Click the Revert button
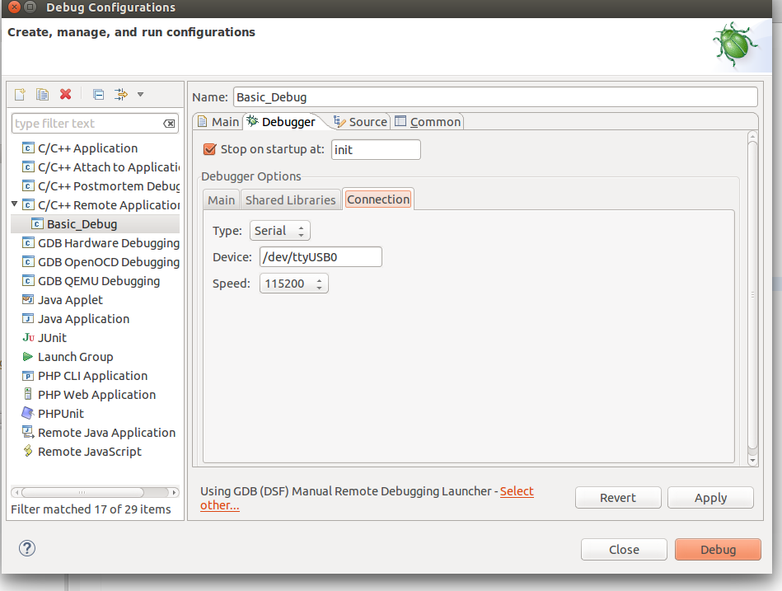Screen dimensions: 782x591 point(618,498)
